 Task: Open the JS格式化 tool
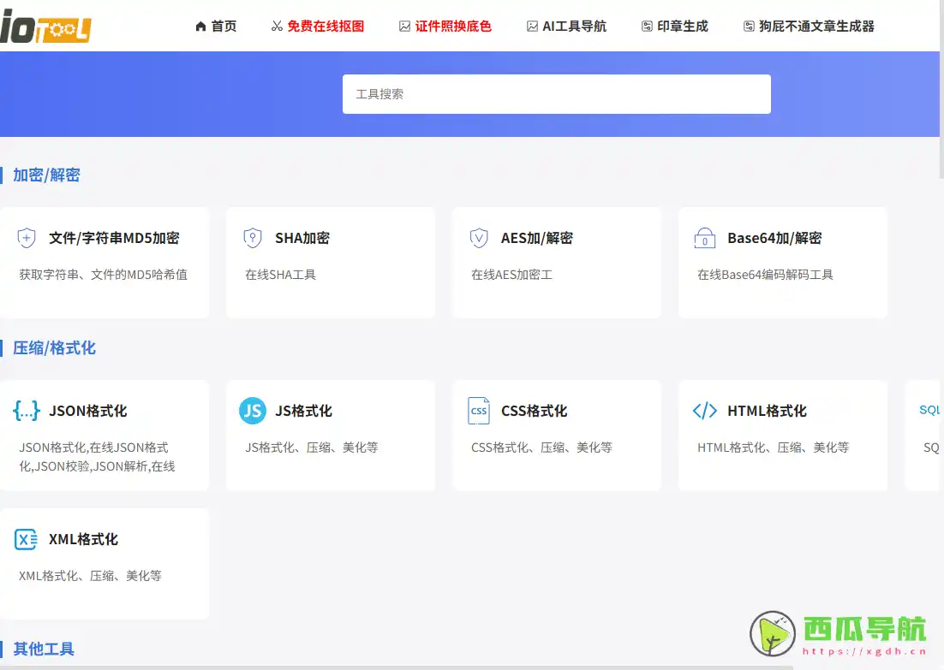coord(303,411)
